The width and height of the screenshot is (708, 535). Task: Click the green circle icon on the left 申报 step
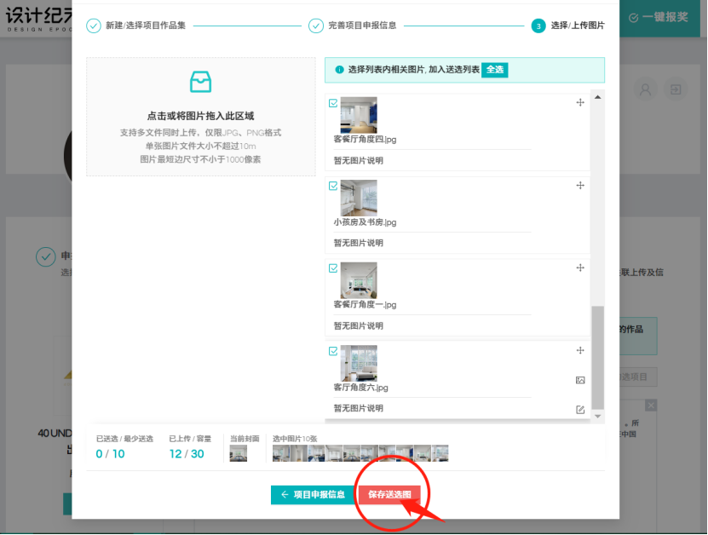pos(45,257)
